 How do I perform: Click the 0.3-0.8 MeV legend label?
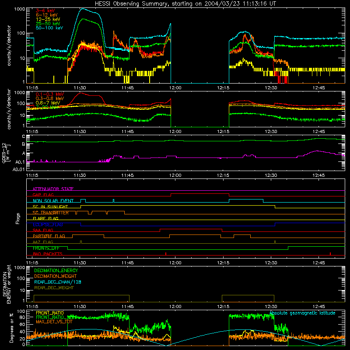(50, 98)
